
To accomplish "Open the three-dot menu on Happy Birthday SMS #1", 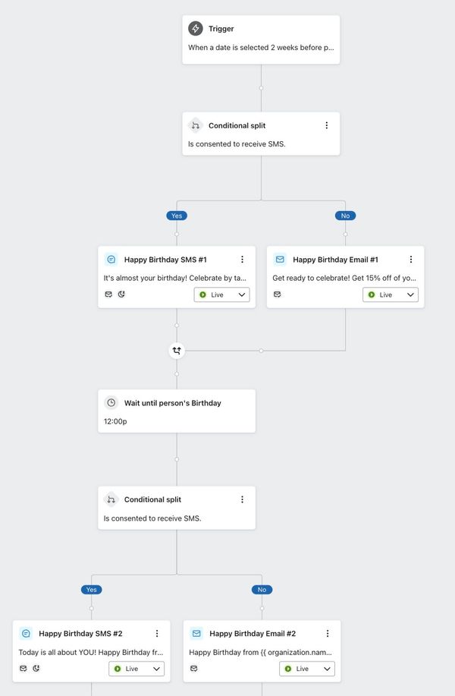I will click(242, 260).
